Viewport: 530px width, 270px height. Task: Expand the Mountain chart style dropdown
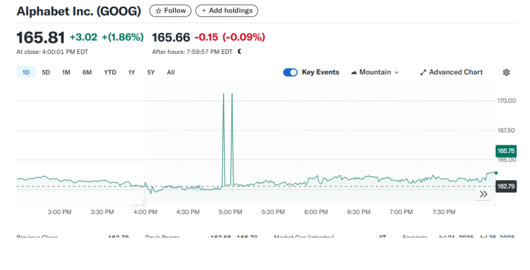[375, 73]
